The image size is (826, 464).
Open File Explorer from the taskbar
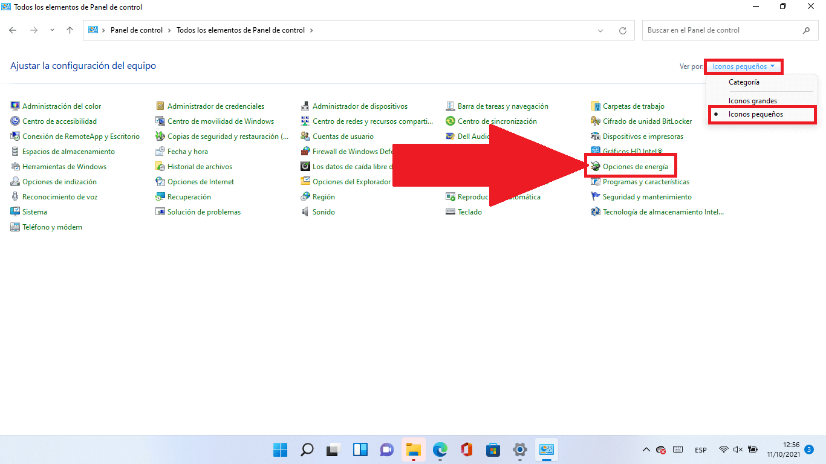(413, 449)
